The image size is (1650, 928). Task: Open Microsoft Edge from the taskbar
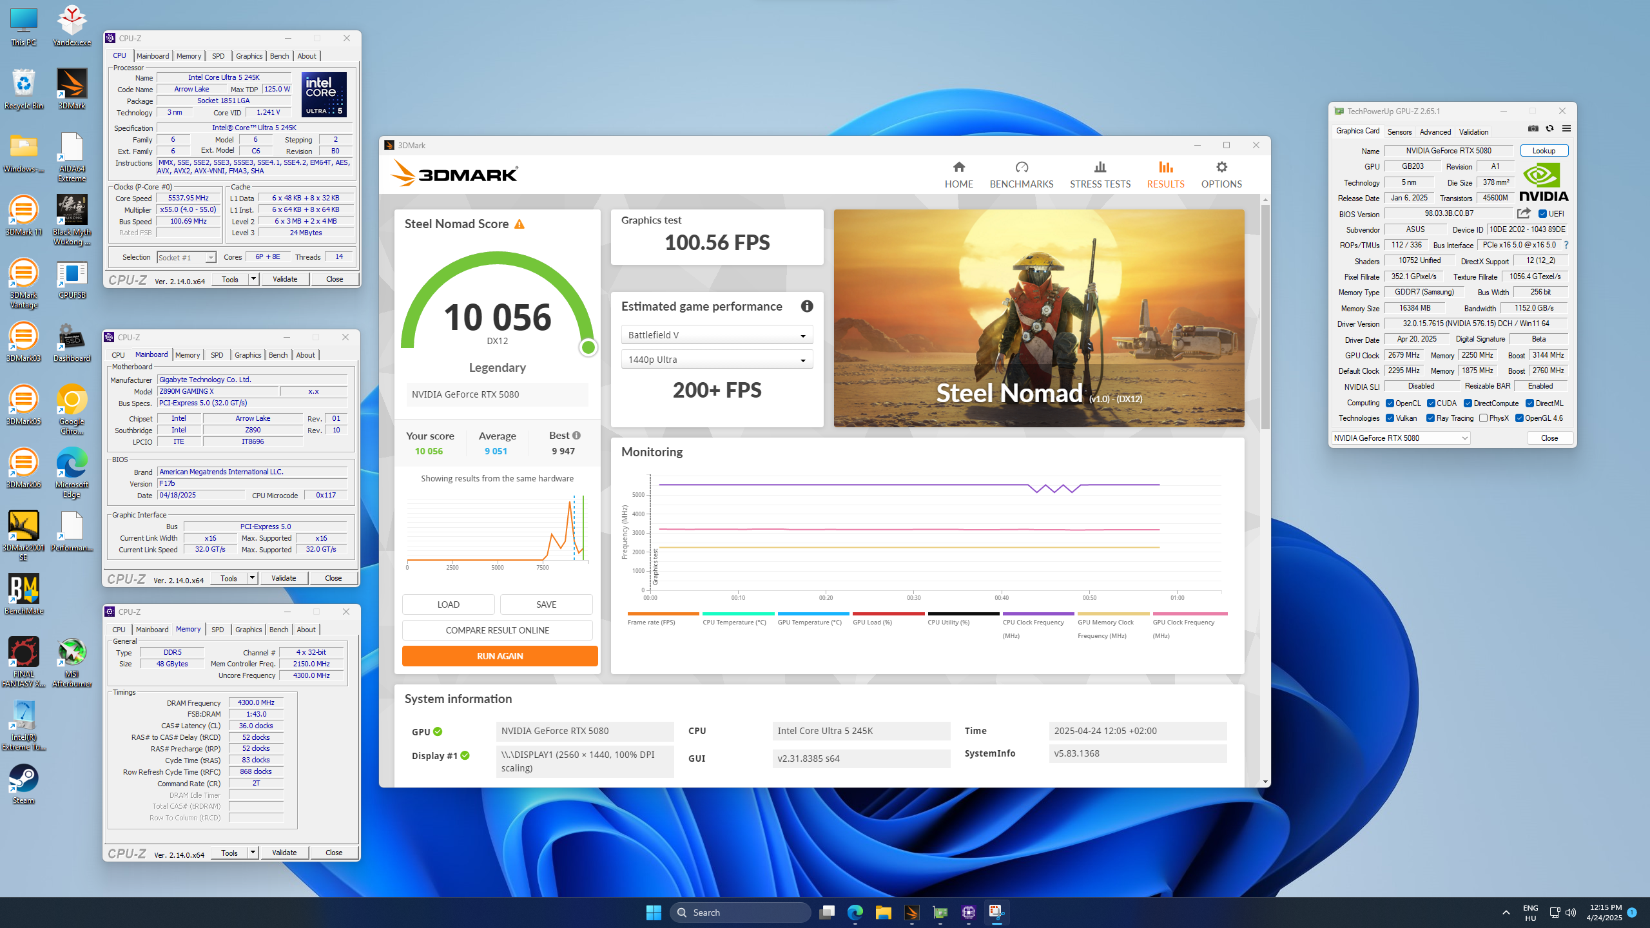(855, 913)
